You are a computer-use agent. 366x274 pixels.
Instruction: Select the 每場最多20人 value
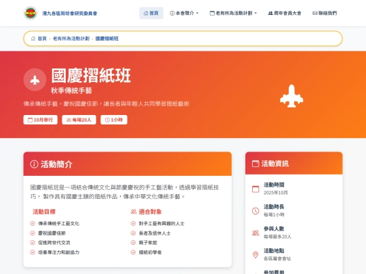click(x=277, y=237)
